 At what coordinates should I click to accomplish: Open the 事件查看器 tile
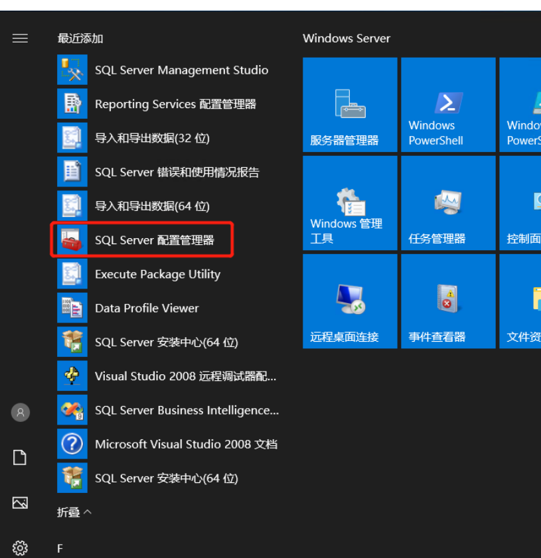[448, 301]
